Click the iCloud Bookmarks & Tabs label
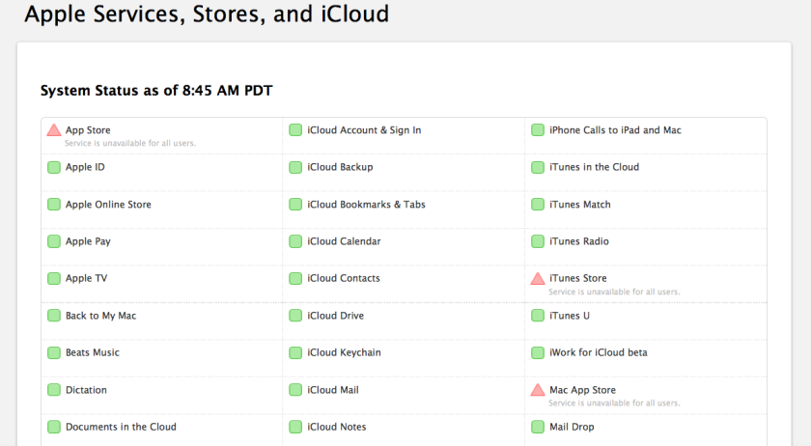This screenshot has width=811, height=446. click(366, 205)
